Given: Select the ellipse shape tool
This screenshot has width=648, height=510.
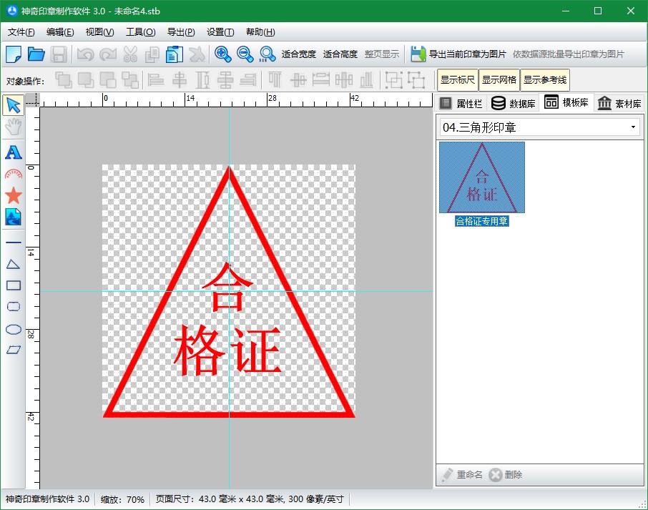Looking at the screenshot, I should (x=13, y=329).
